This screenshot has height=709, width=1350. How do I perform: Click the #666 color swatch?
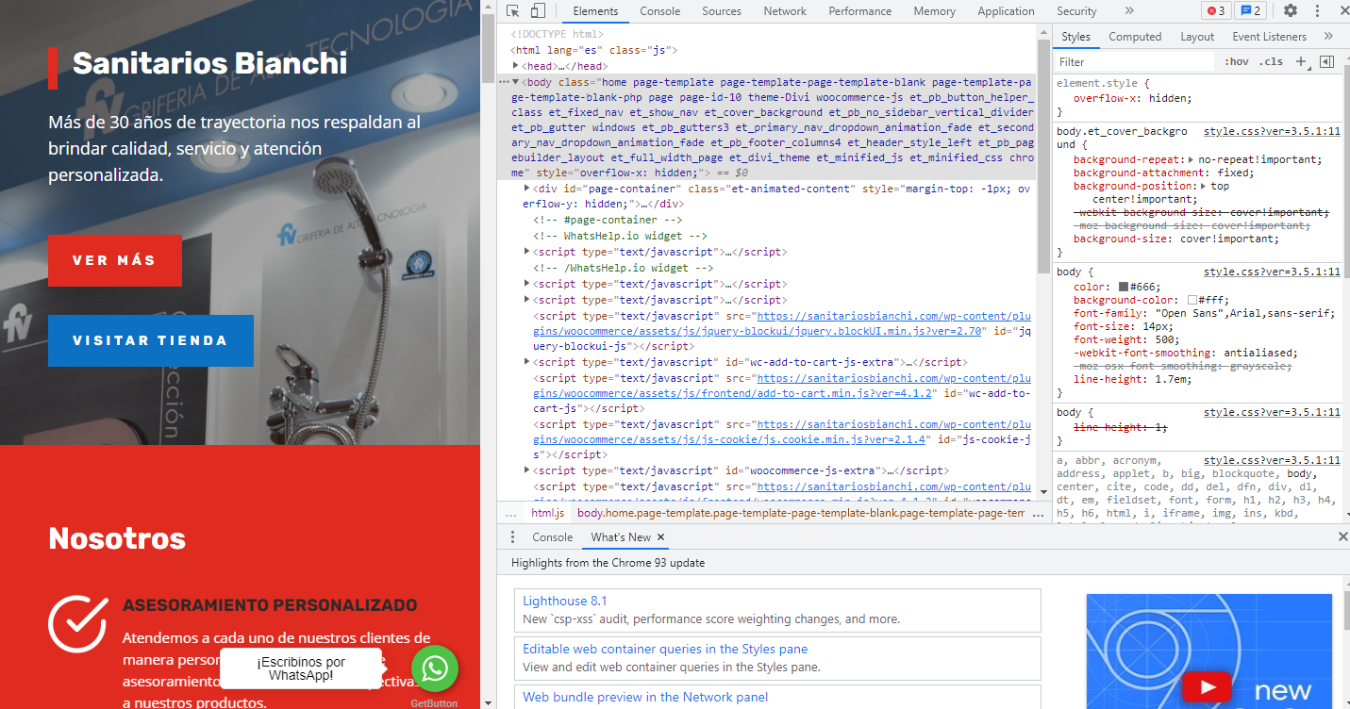click(x=1124, y=287)
